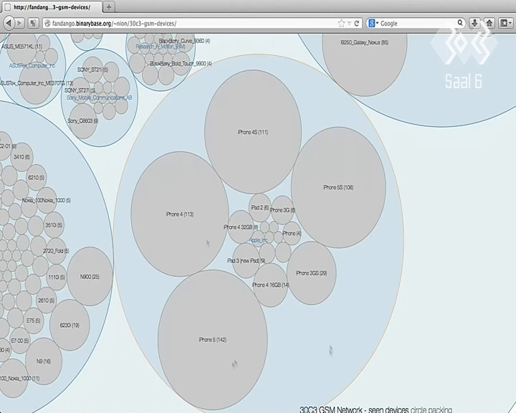The width and height of the screenshot is (516, 413).
Task: Select the Nokia_100Nokia_1000 (5) circle
Action: (x=47, y=200)
